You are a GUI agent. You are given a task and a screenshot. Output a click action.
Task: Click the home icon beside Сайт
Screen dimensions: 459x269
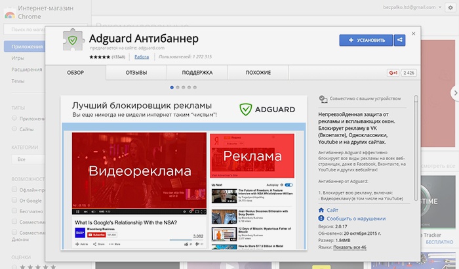coord(321,210)
